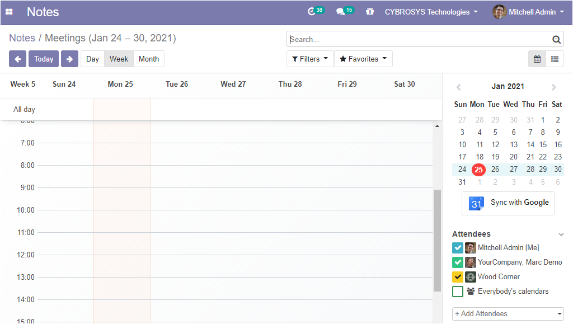Click Mon 25 column header
This screenshot has width=573, height=324.
(x=120, y=84)
